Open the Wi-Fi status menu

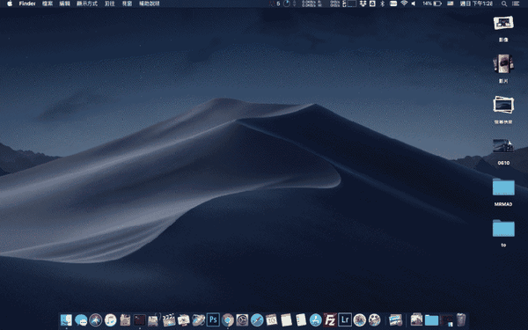(x=404, y=4)
